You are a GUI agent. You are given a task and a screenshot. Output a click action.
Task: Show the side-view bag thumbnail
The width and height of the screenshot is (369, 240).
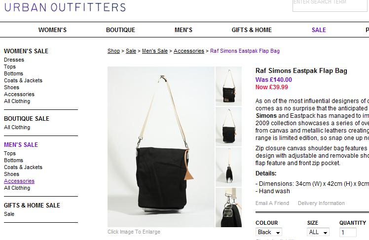pos(228,167)
